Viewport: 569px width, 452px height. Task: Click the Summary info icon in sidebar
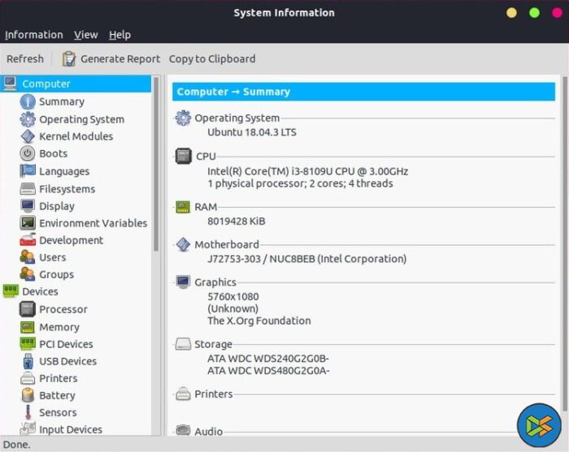(28, 101)
